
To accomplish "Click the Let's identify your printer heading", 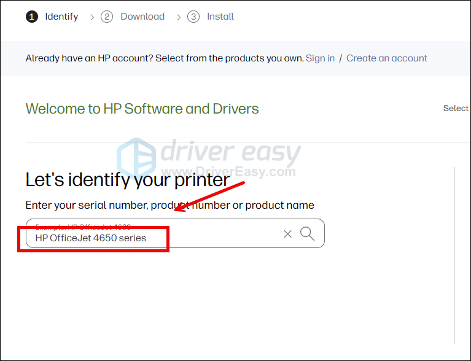I will tap(127, 180).
